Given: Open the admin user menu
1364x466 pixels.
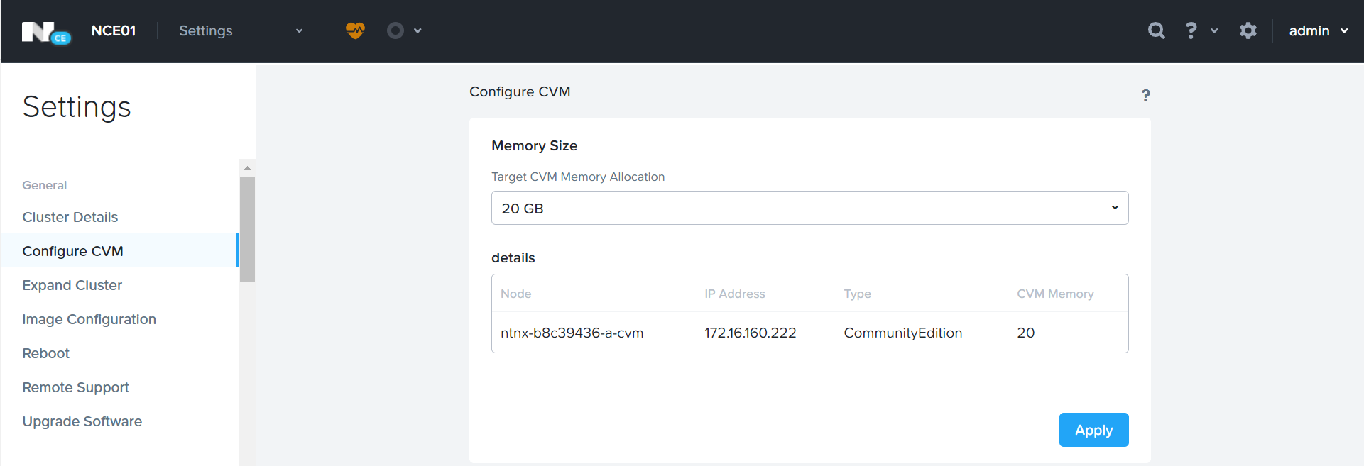Looking at the screenshot, I should [1318, 30].
